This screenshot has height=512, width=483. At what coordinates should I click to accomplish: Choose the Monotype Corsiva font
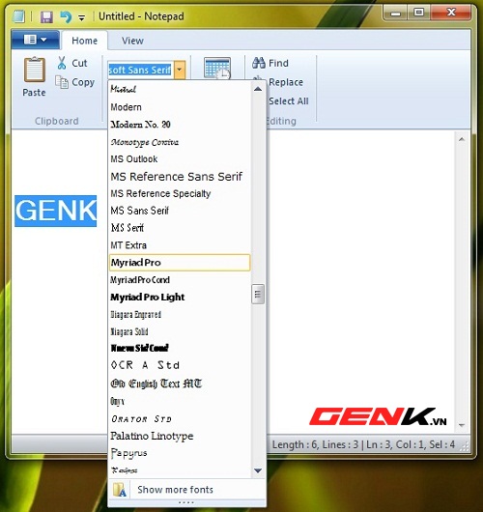click(x=180, y=142)
